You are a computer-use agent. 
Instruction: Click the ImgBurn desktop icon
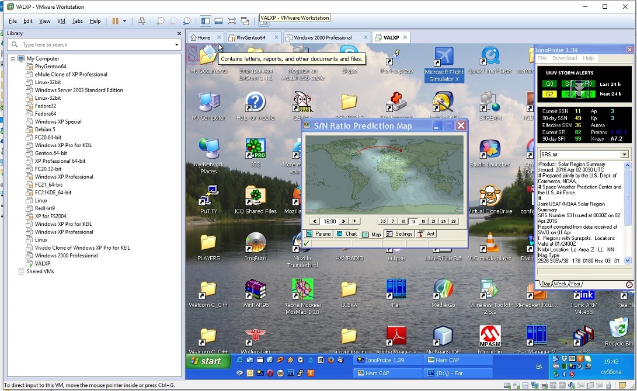pos(256,247)
